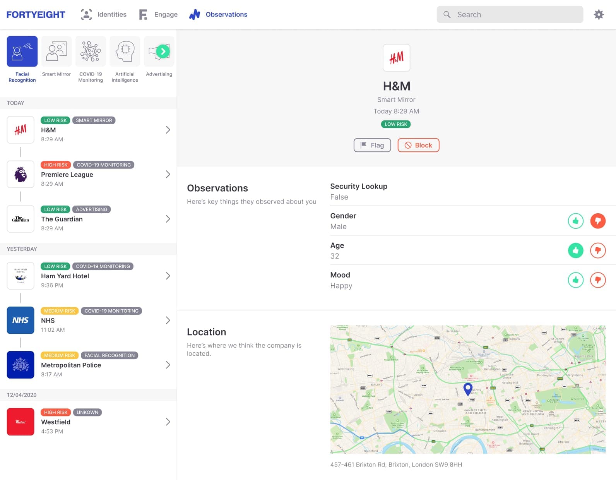Expand the Ham Yard Hotel entry chevron
The image size is (616, 480).
(168, 276)
